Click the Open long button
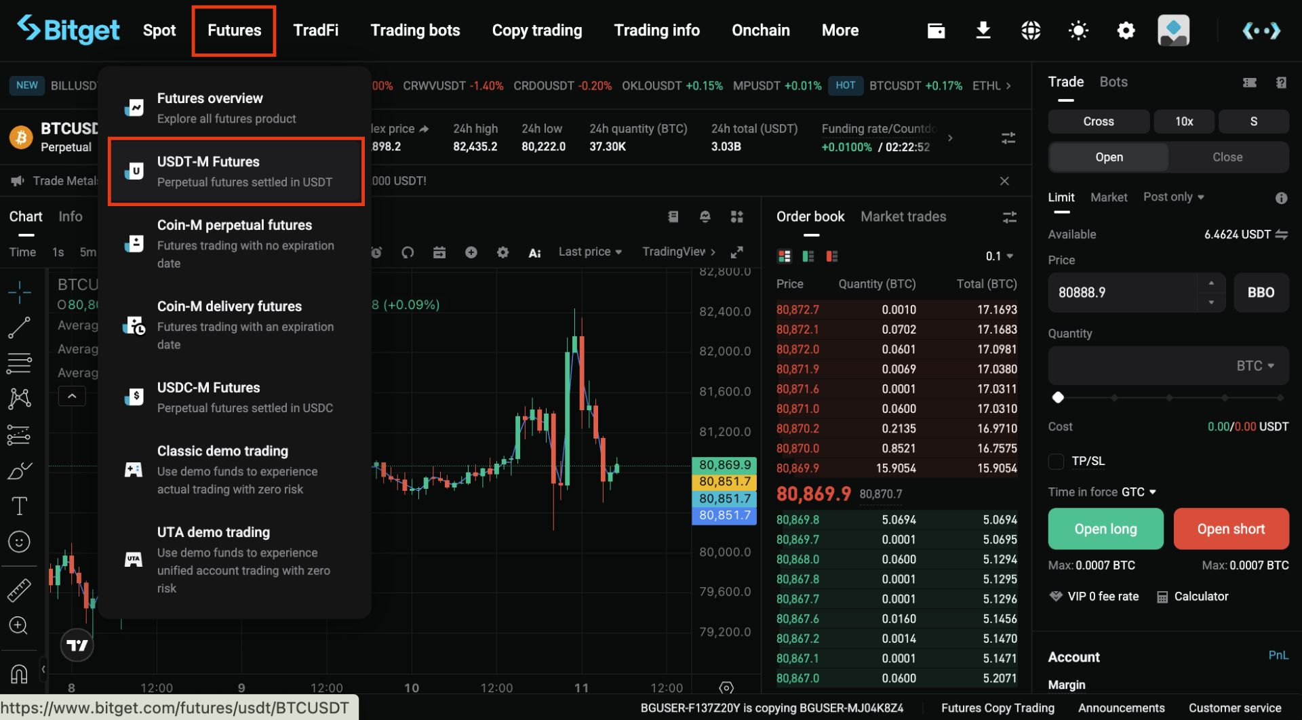Image resolution: width=1302 pixels, height=720 pixels. 1105,529
